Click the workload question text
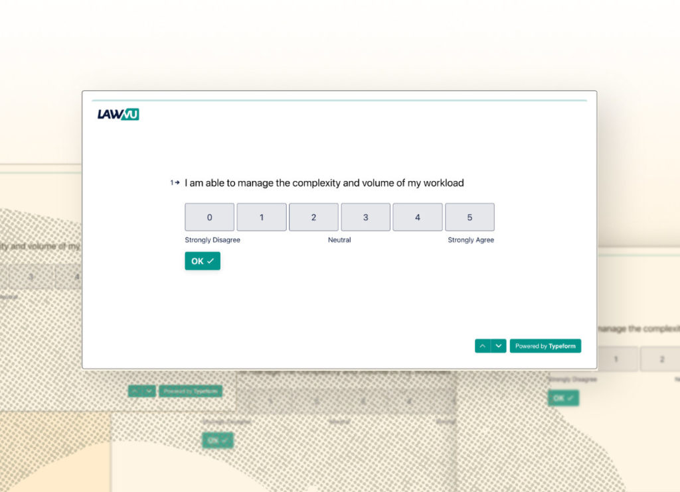The width and height of the screenshot is (680, 492). point(324,183)
